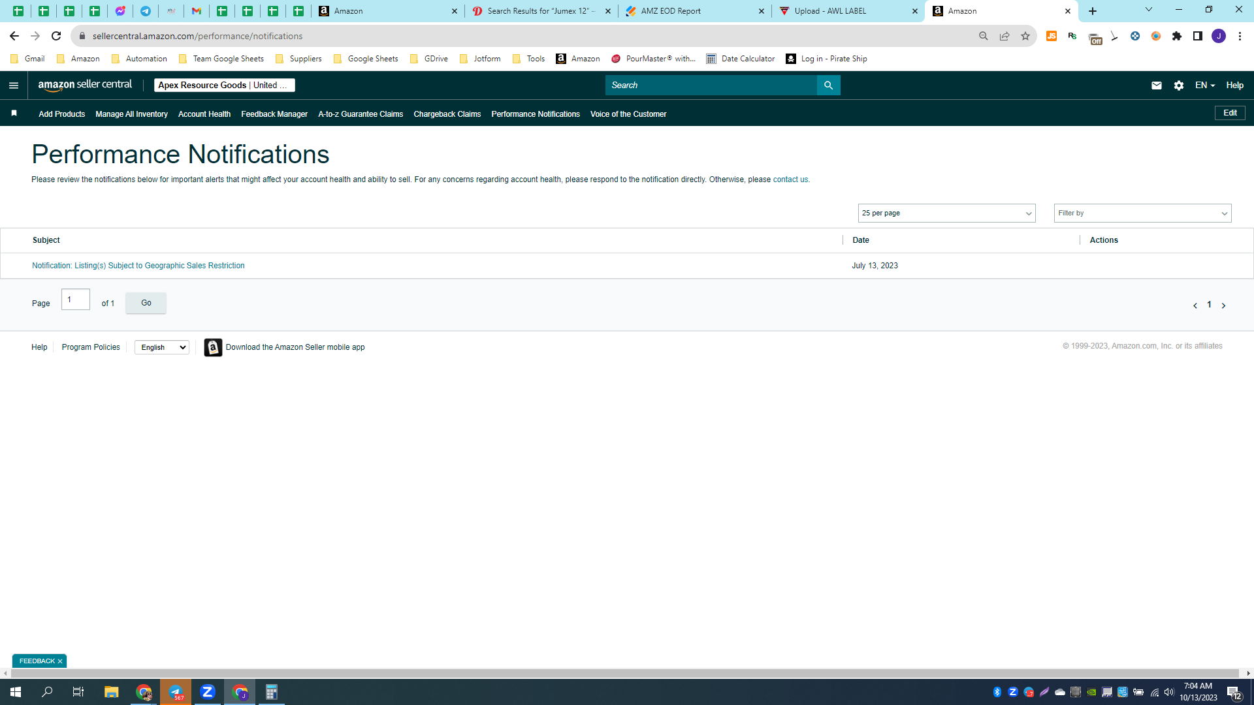
Task: Open Performance Notifications menu item
Action: [x=536, y=114]
